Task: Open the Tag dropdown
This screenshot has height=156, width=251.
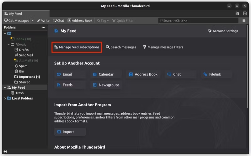Action: pos(103,21)
